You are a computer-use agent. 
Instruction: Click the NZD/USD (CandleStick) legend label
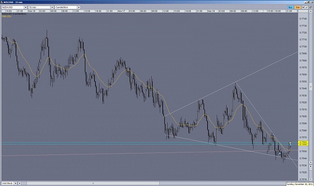pos(14,14)
